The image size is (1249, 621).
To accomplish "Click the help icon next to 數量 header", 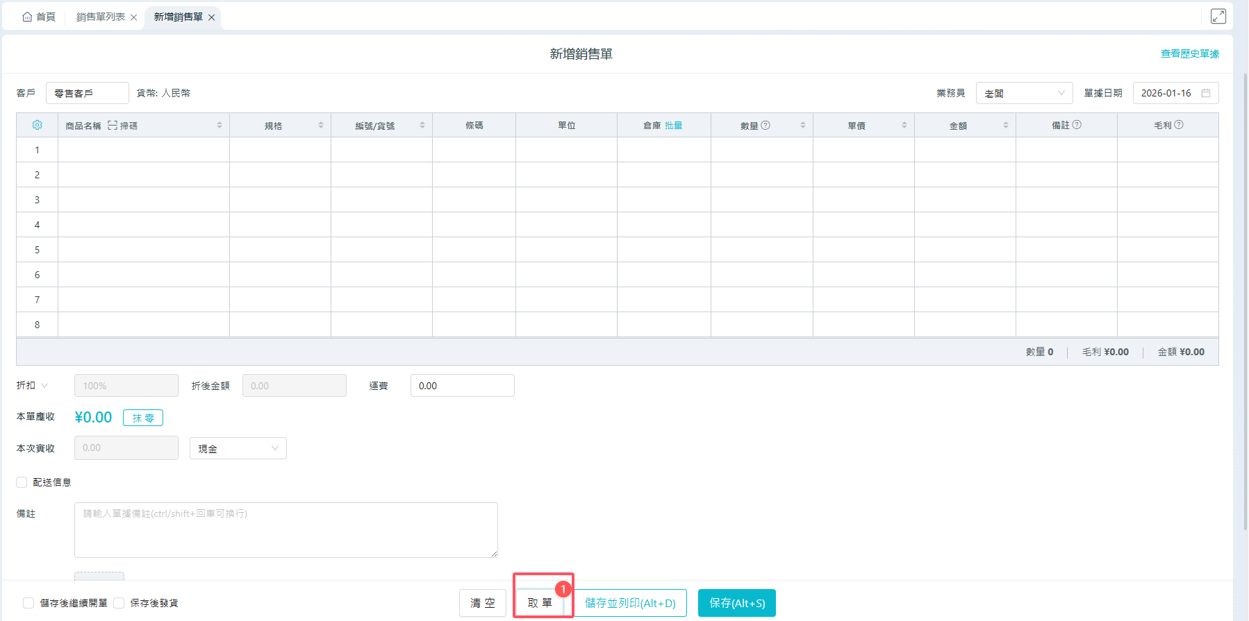I will coord(766,126).
